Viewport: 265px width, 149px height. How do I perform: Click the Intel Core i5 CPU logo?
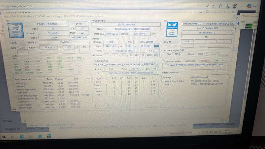click(x=16, y=30)
